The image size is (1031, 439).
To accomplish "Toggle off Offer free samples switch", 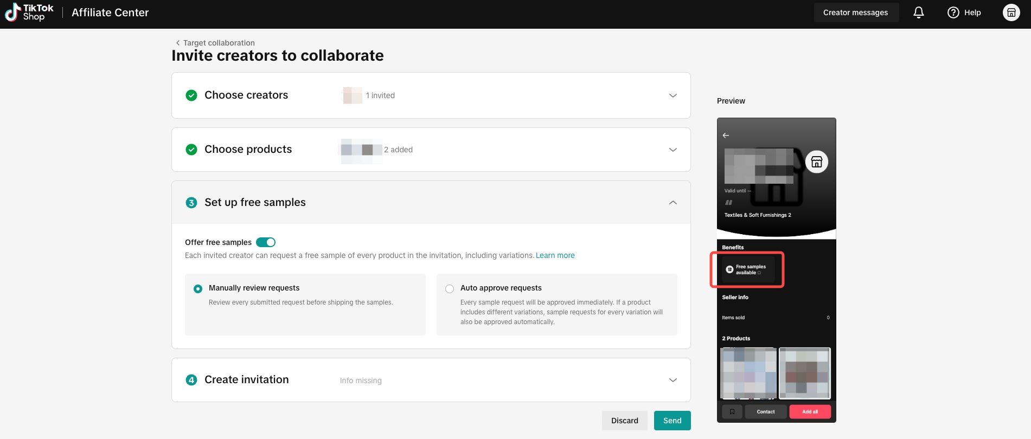I will [266, 242].
